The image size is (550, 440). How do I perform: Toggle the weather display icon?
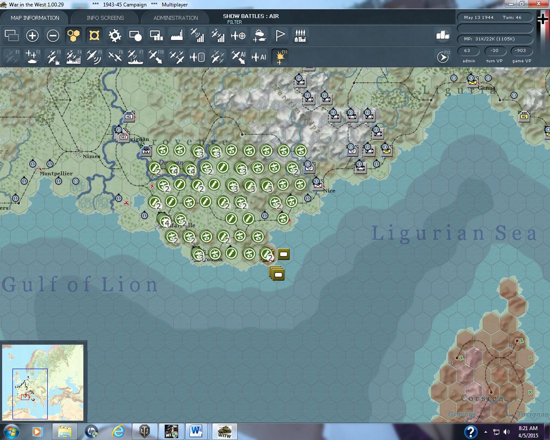point(259,36)
